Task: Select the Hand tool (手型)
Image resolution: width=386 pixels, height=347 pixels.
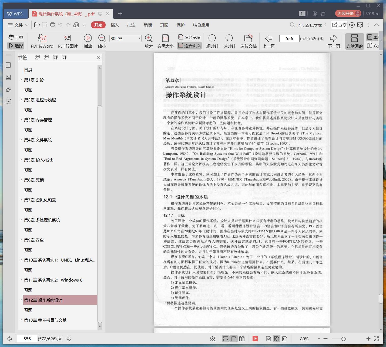Action: (16, 37)
